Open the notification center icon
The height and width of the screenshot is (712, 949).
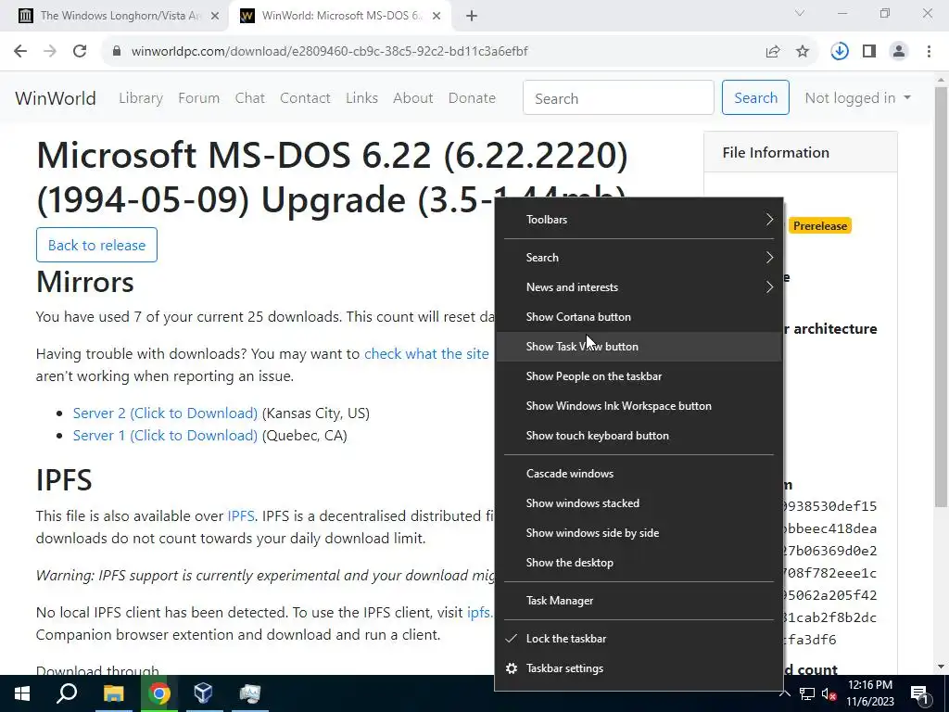919,693
